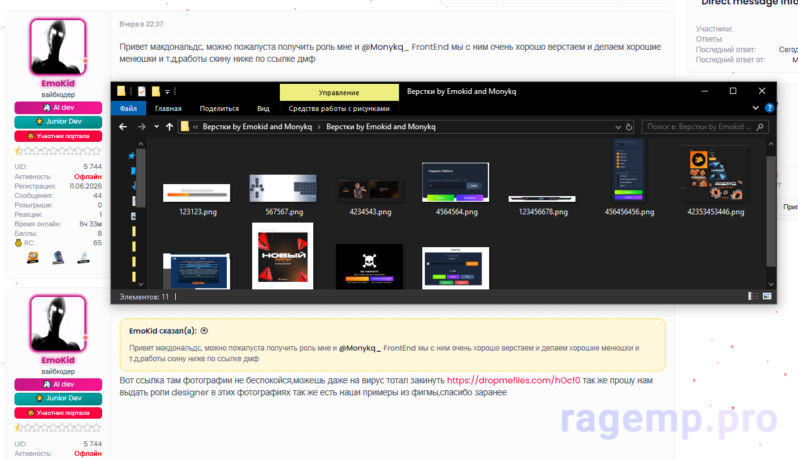The image size is (798, 459).
Task: Open the dropmefiles.com link
Action: [x=513, y=381]
